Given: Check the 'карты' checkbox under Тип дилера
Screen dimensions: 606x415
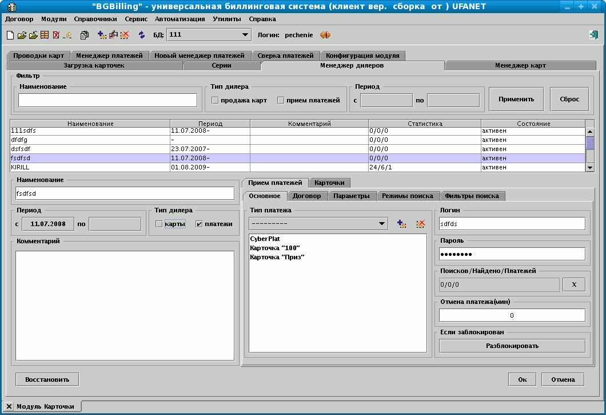Looking at the screenshot, I should 158,224.
